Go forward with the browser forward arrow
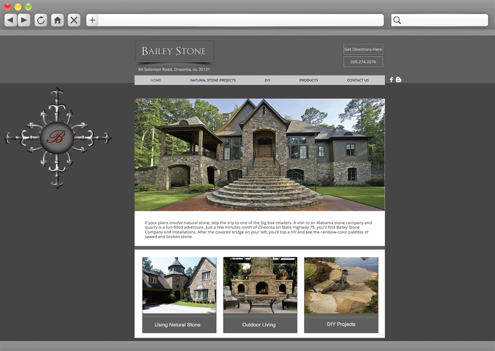 (x=24, y=20)
